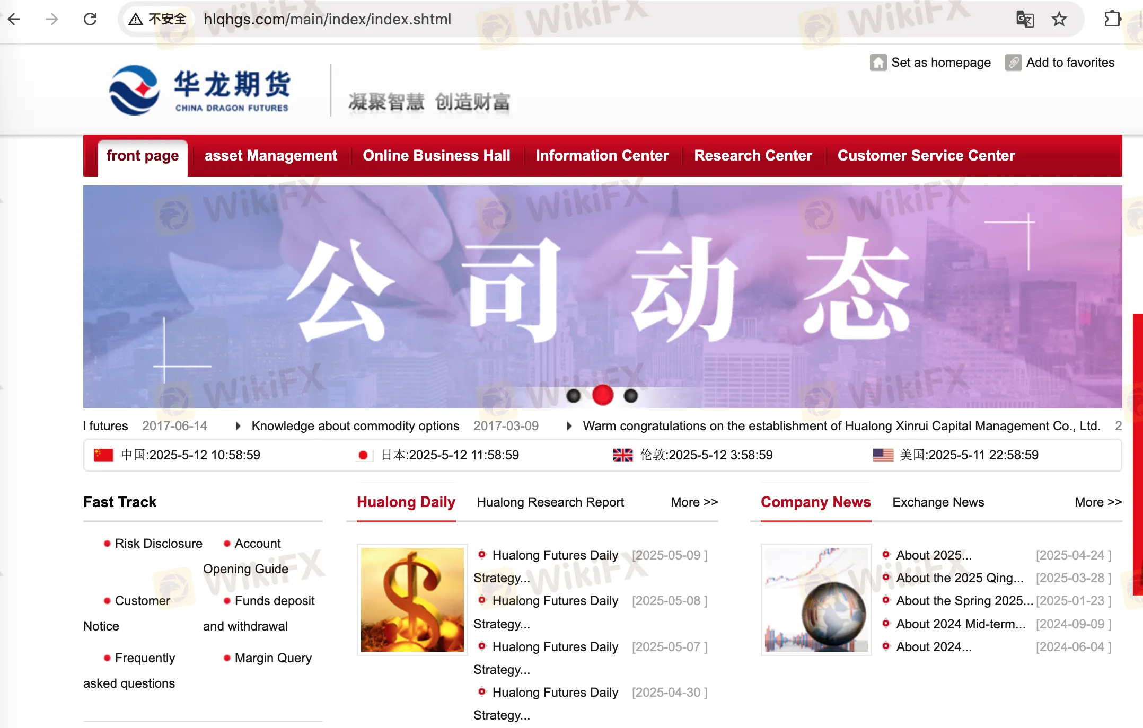The image size is (1143, 728).
Task: Click the site address URL bar
Action: click(x=327, y=20)
